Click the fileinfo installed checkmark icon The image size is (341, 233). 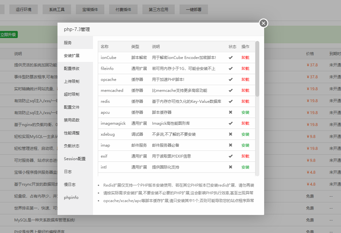point(231,68)
